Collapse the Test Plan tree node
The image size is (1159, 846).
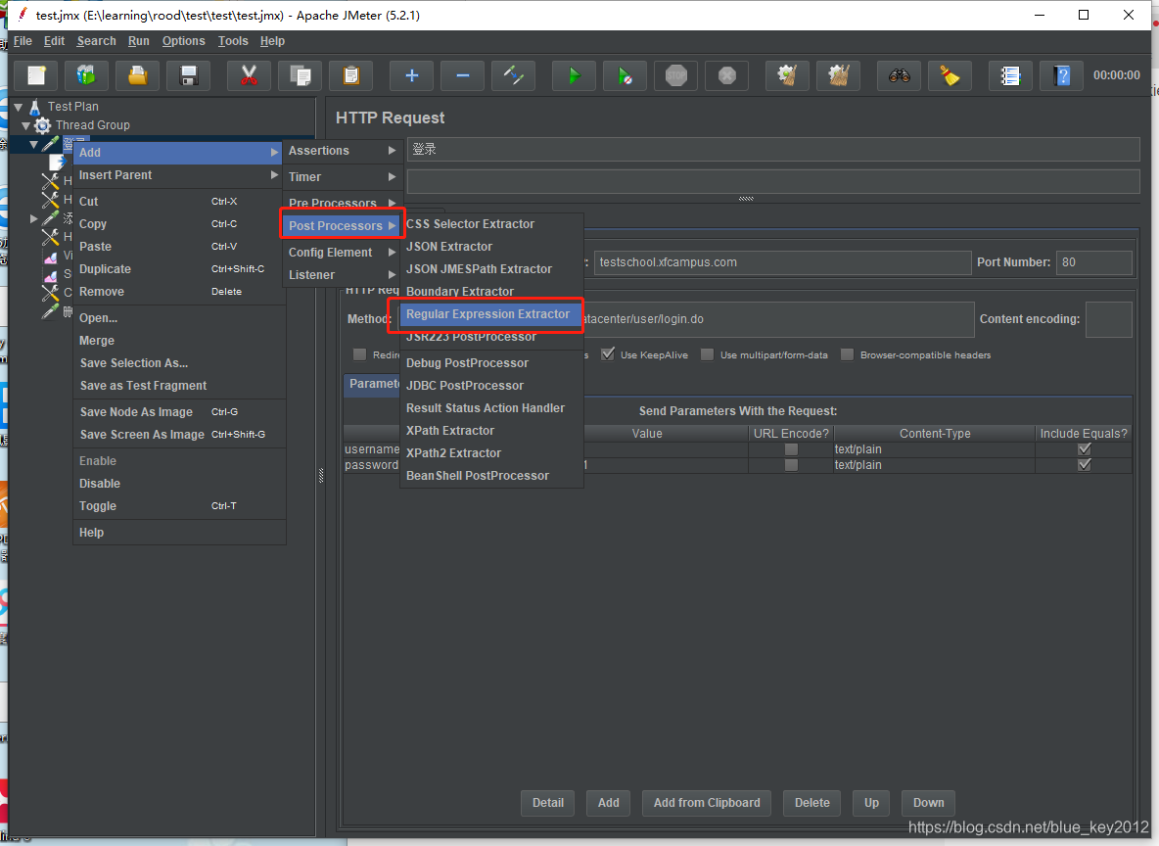point(19,108)
